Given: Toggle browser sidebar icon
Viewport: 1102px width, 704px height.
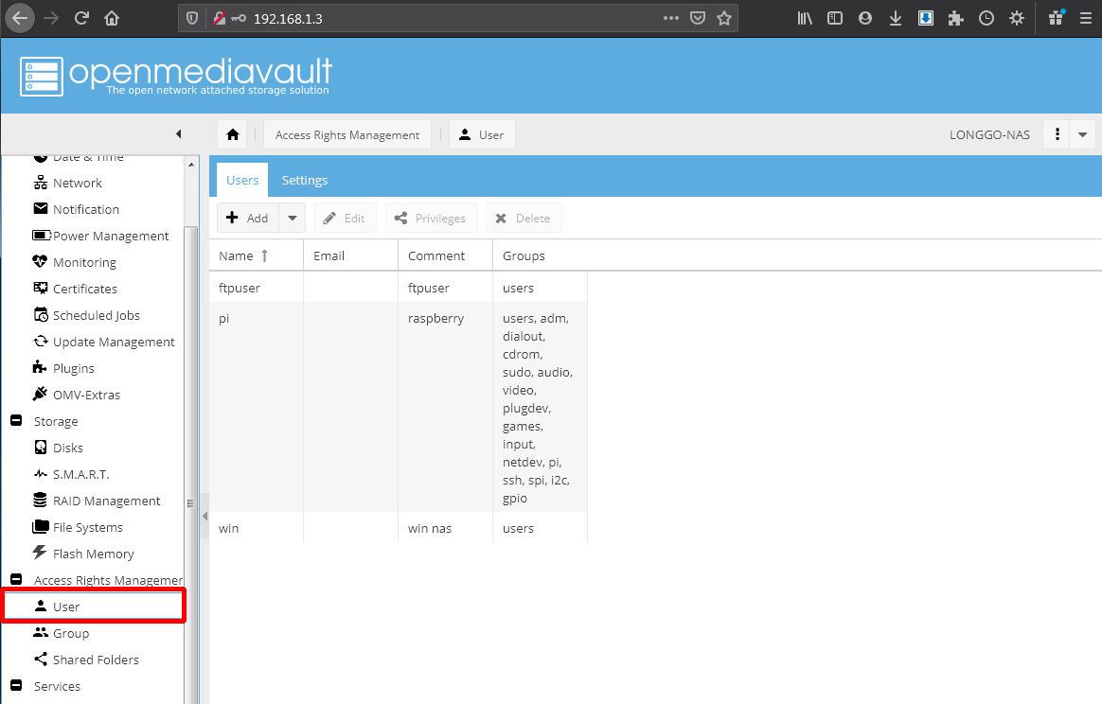Looking at the screenshot, I should 835,18.
